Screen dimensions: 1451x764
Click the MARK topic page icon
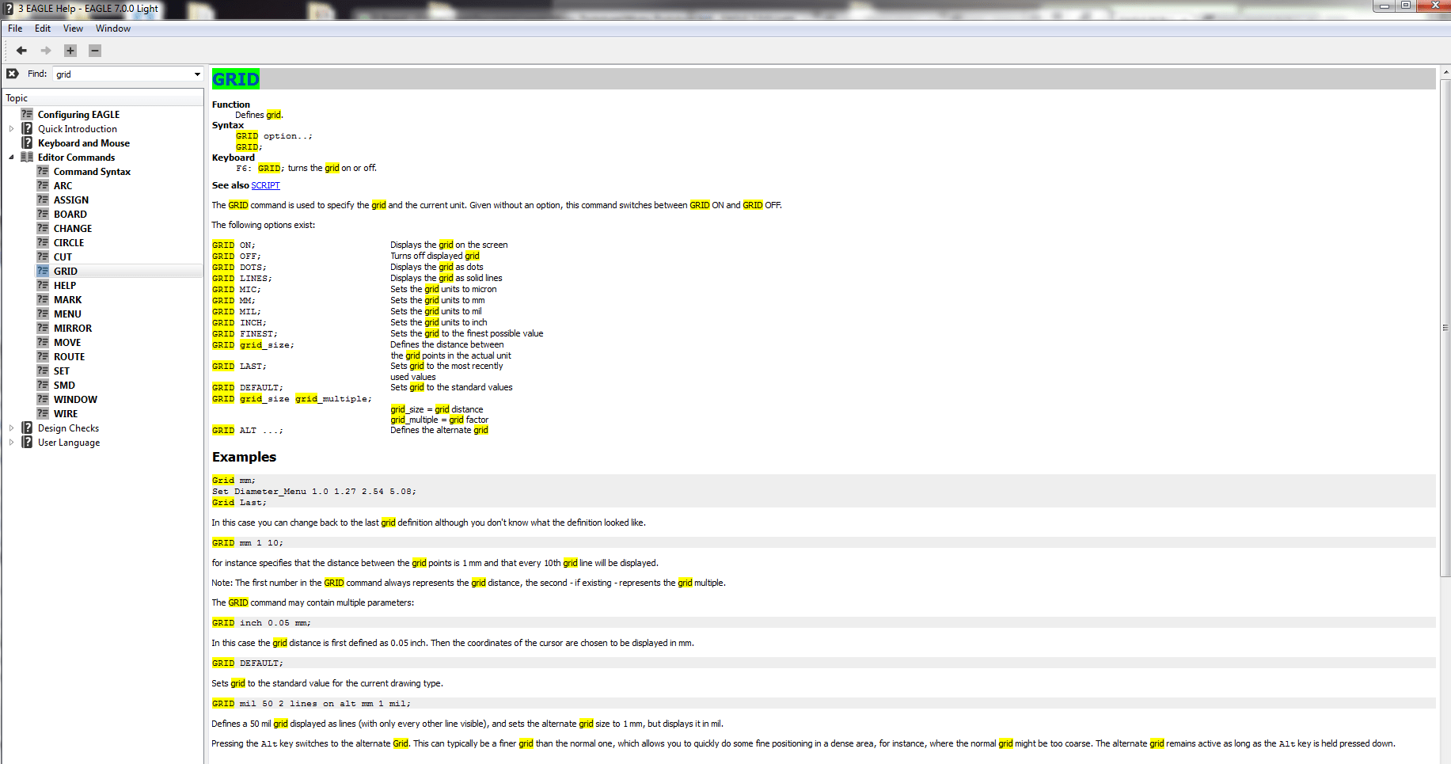43,299
